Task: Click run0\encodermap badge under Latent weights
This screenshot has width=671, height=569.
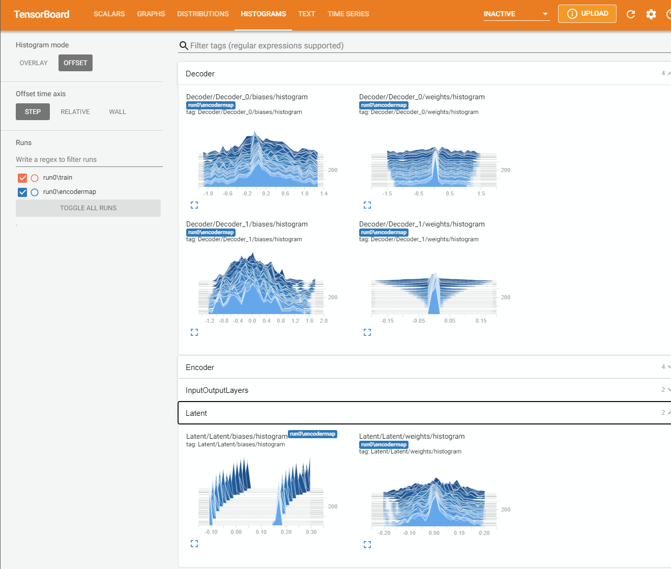Action: pos(384,445)
